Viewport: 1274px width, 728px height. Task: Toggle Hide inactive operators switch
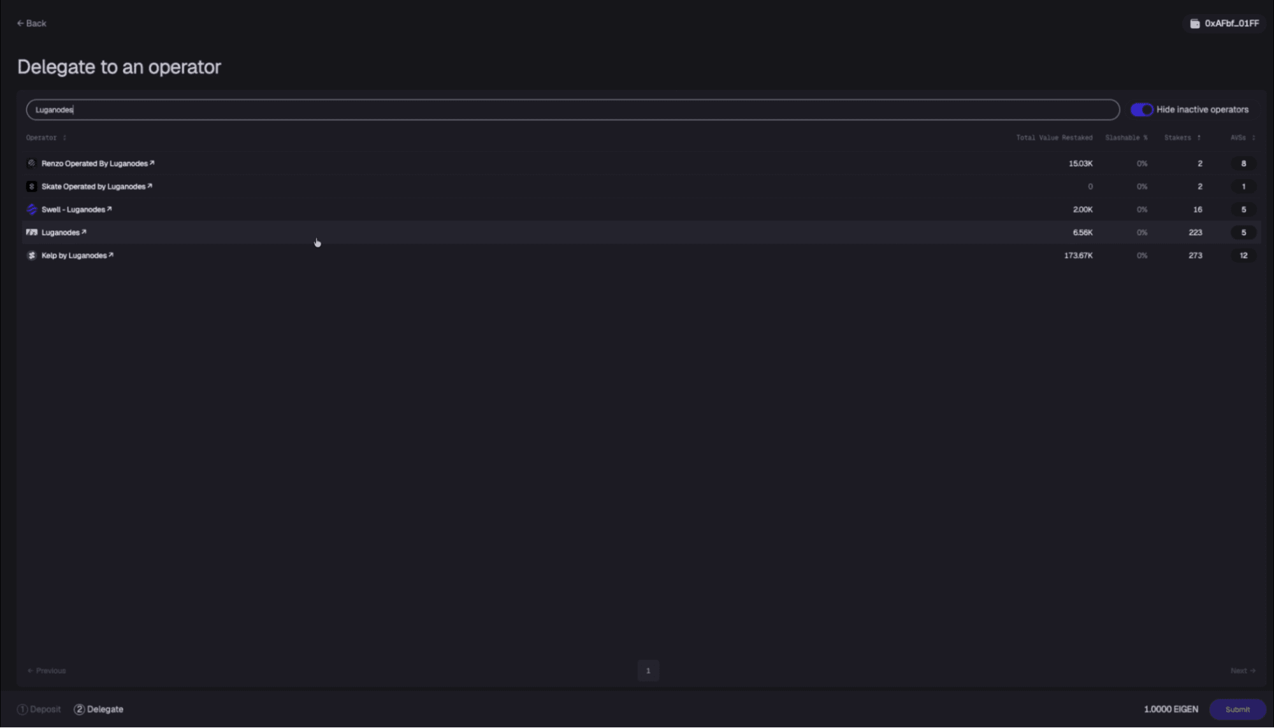point(1141,110)
